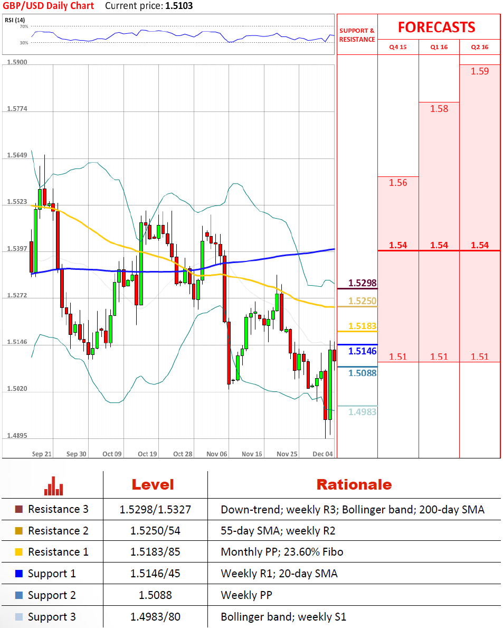Click the 1.4895 price axis label
Screen dimensions: 503x628
point(17,435)
